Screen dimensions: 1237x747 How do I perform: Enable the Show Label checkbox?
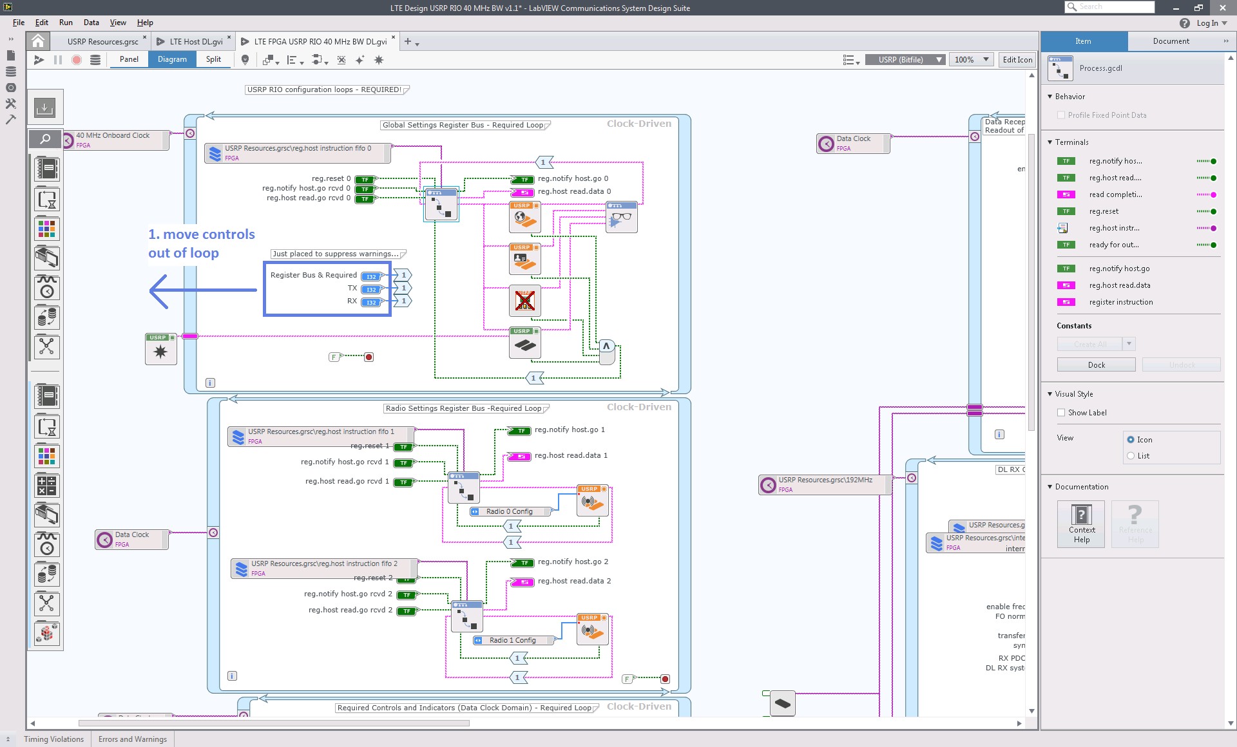coord(1061,413)
